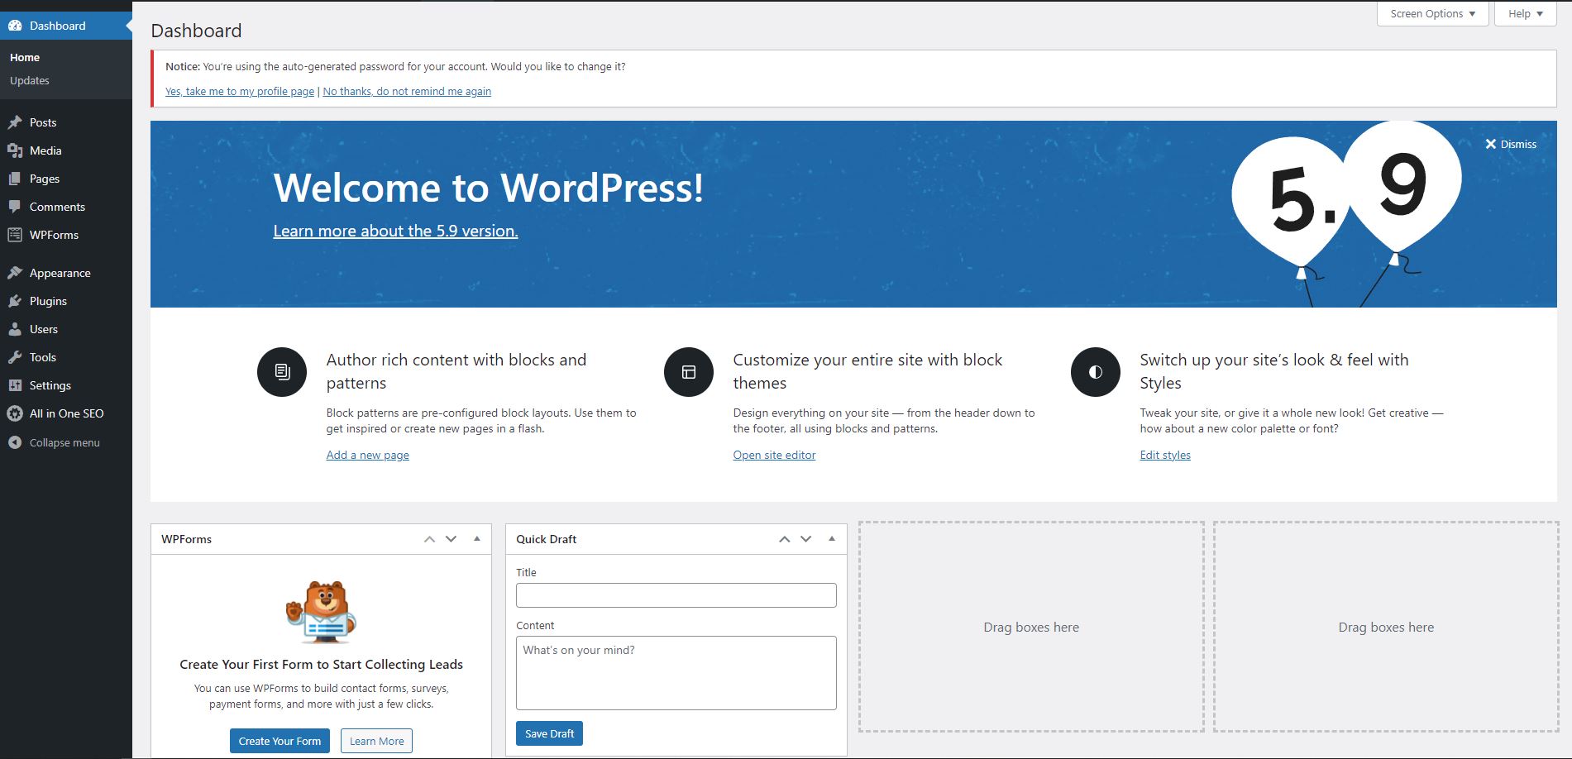Click the 'Collapse menu' text
Image resolution: width=1572 pixels, height=759 pixels.
65,442
